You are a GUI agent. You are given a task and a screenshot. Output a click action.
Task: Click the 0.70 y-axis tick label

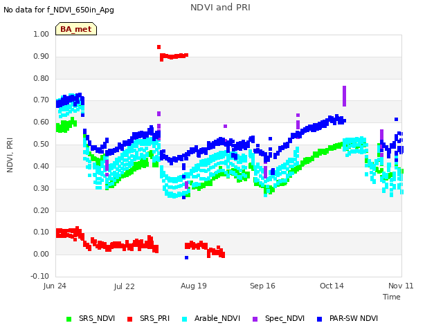pyautogui.click(x=42, y=100)
